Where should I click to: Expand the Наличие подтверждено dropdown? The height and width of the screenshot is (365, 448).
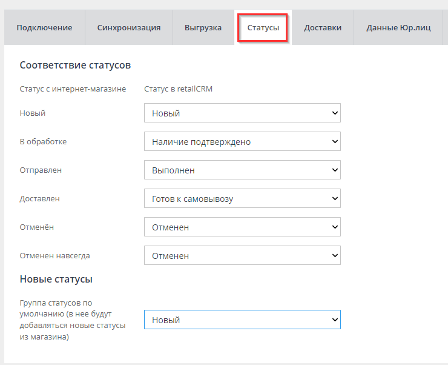(x=242, y=141)
